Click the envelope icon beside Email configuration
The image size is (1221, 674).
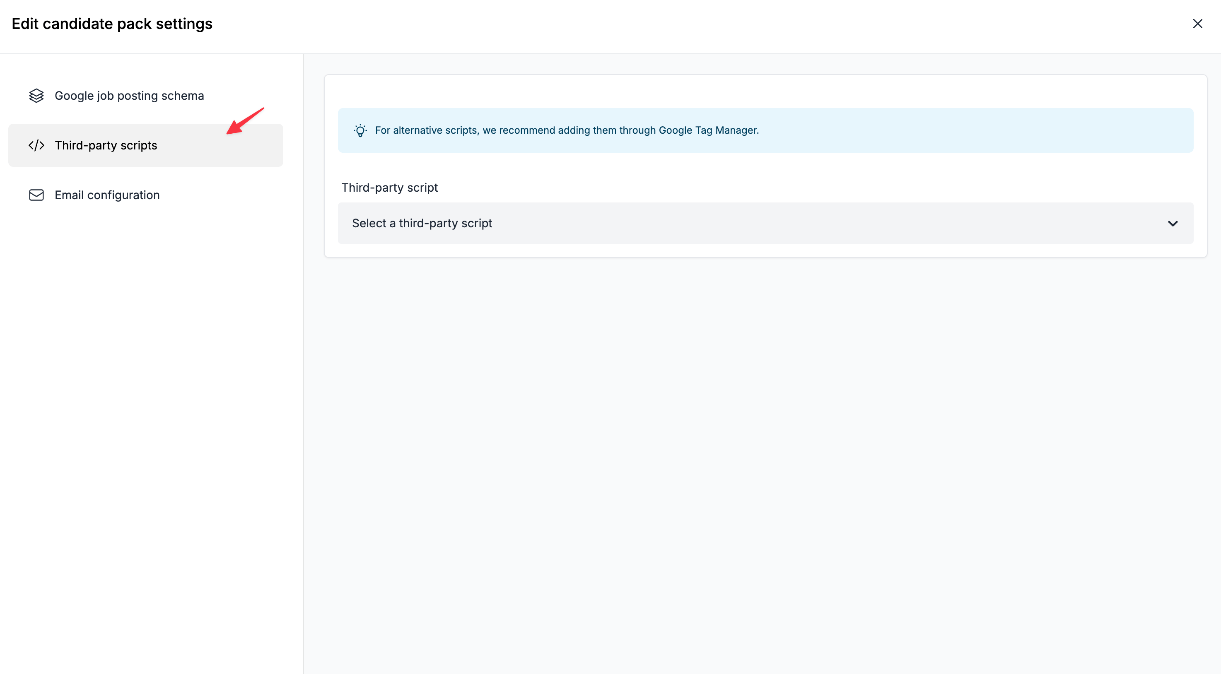point(36,195)
